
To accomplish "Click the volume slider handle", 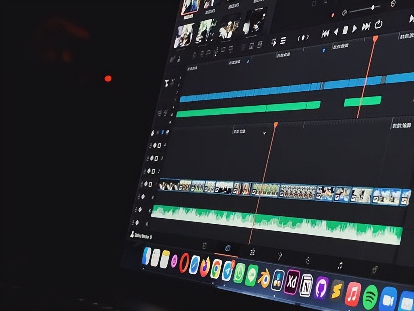I will [373, 7].
